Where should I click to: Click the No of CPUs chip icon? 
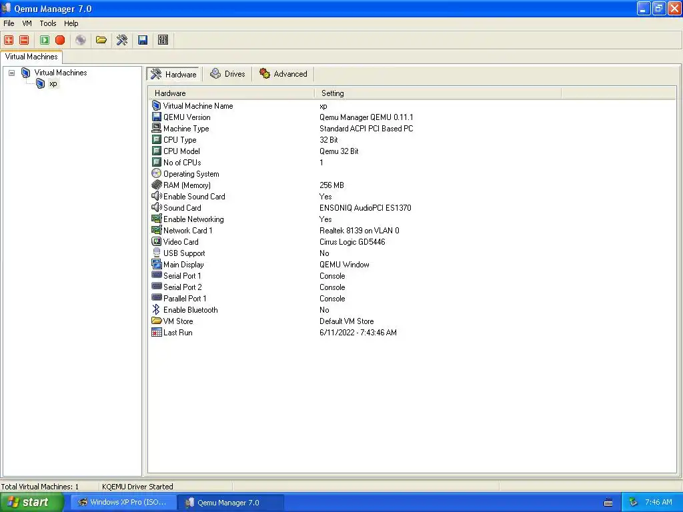[156, 162]
